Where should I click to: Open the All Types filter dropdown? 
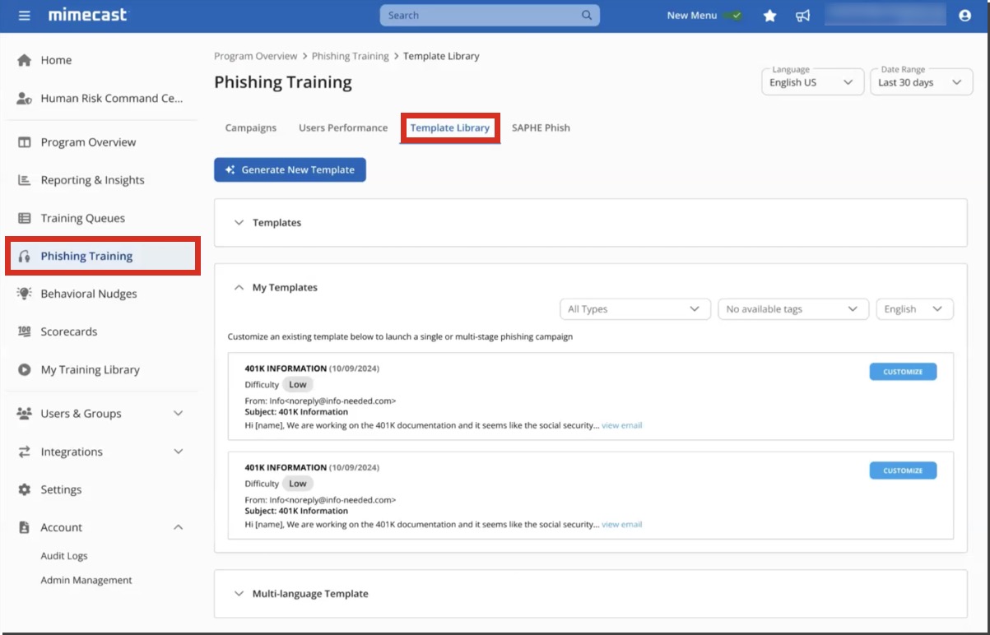[x=634, y=309]
